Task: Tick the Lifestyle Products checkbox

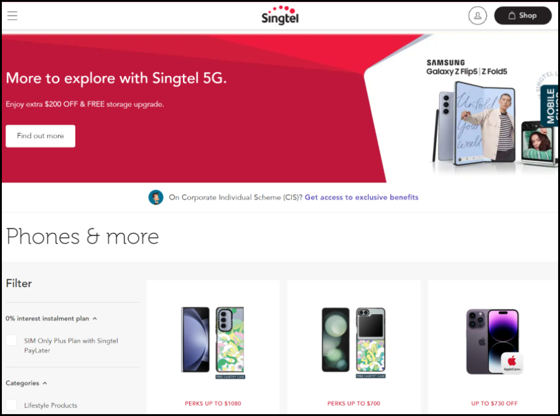Action: tap(12, 405)
